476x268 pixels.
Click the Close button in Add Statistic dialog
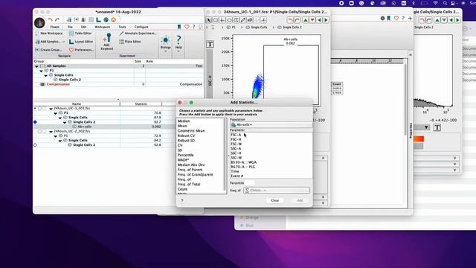click(274, 200)
